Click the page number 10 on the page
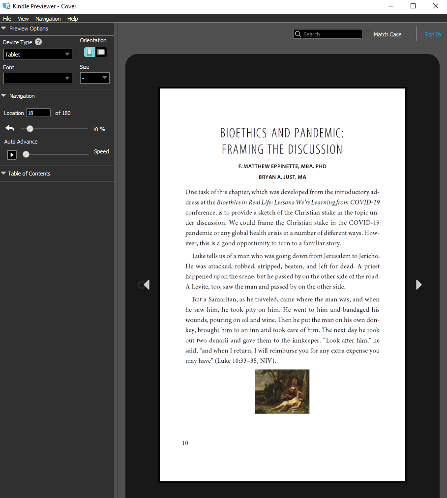The height and width of the screenshot is (498, 447). 185,443
